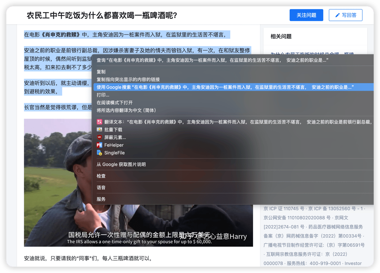Screen dimensions: 380x273
Task: Select the 查询 selected text menu entry
Action: (233, 60)
